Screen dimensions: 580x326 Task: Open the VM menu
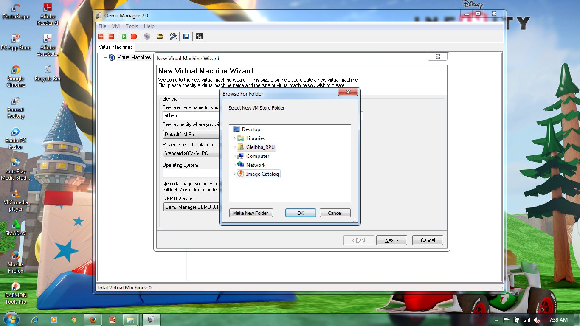[116, 26]
